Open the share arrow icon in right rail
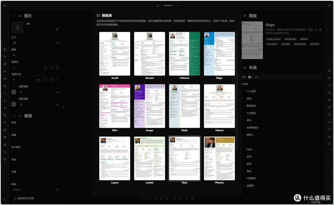 pos(329,122)
